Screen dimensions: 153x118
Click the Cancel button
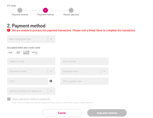click(62, 113)
